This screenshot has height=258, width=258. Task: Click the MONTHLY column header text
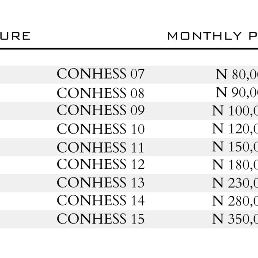point(204,36)
